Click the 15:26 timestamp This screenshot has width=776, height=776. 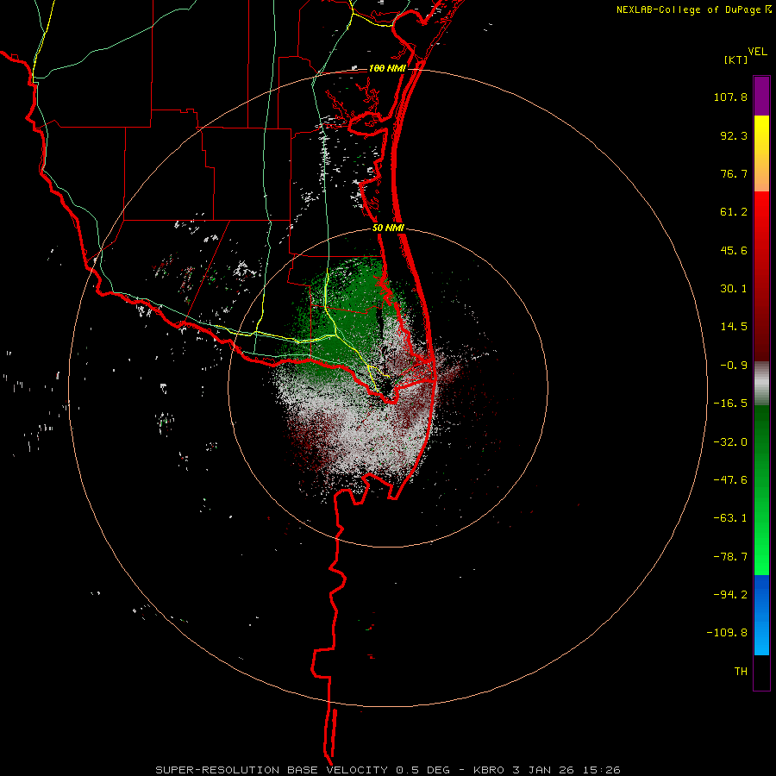tap(601, 770)
